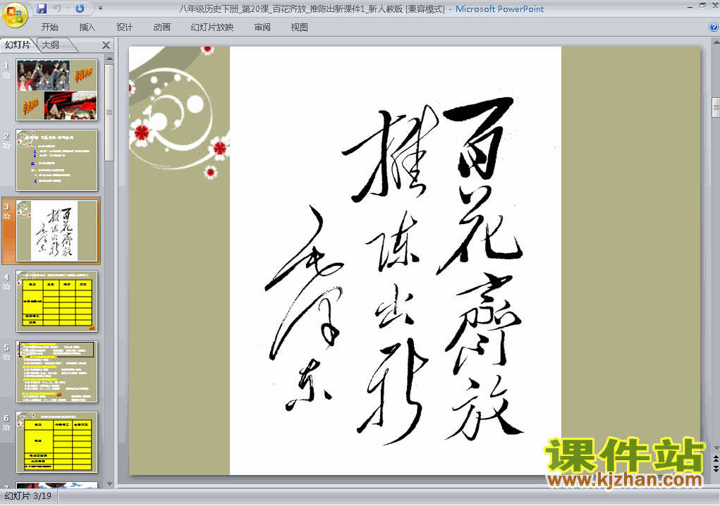Switch the side pane to 大纲 view
Image resolution: width=720 pixels, height=506 pixels.
pos(51,45)
